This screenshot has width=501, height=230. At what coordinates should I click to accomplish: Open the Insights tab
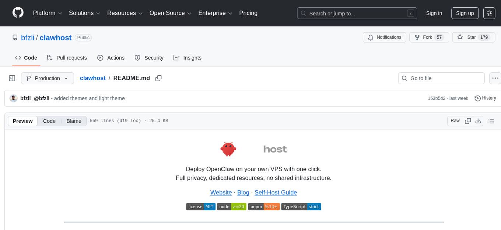[x=188, y=58]
